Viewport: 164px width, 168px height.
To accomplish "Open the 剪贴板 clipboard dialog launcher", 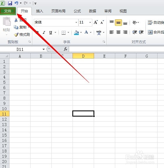I will 29,42.
